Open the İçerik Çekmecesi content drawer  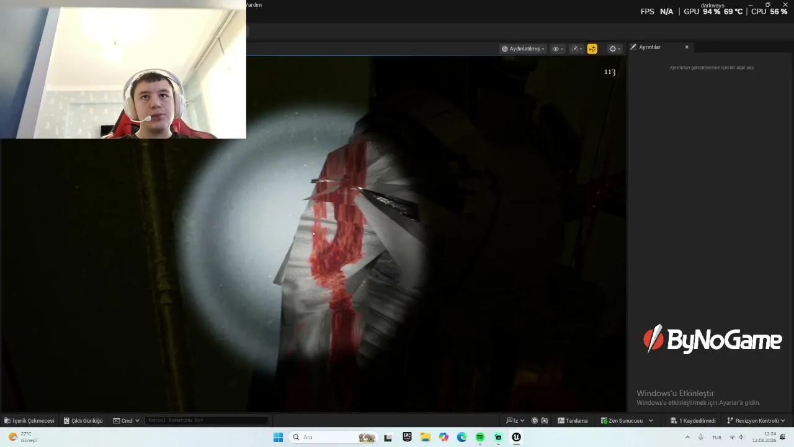pos(29,420)
